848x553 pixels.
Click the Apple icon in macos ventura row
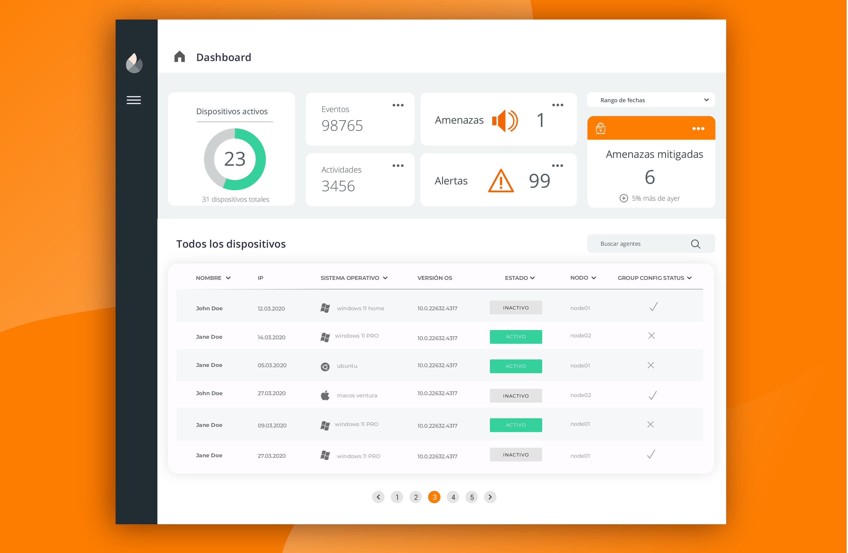(x=325, y=395)
